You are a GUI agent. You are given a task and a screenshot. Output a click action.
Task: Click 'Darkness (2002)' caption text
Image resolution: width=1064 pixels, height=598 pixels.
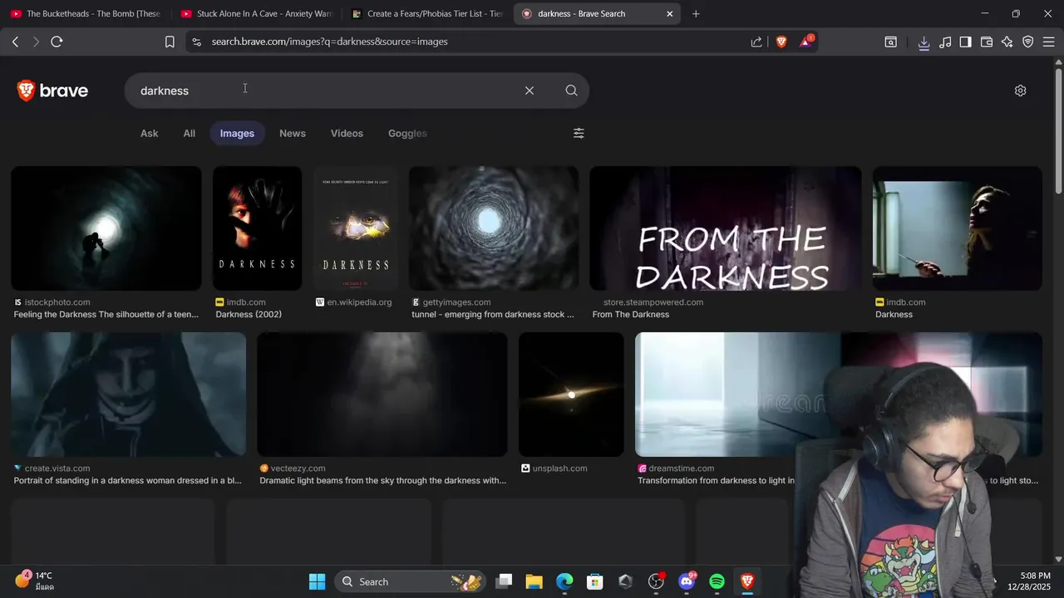click(x=249, y=315)
